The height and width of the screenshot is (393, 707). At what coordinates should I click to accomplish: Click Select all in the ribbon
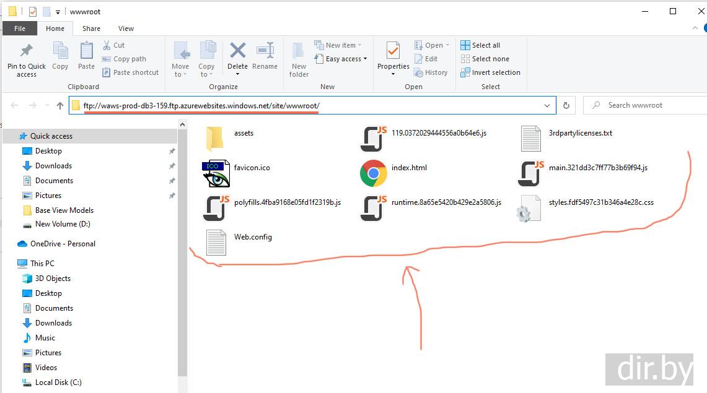485,45
